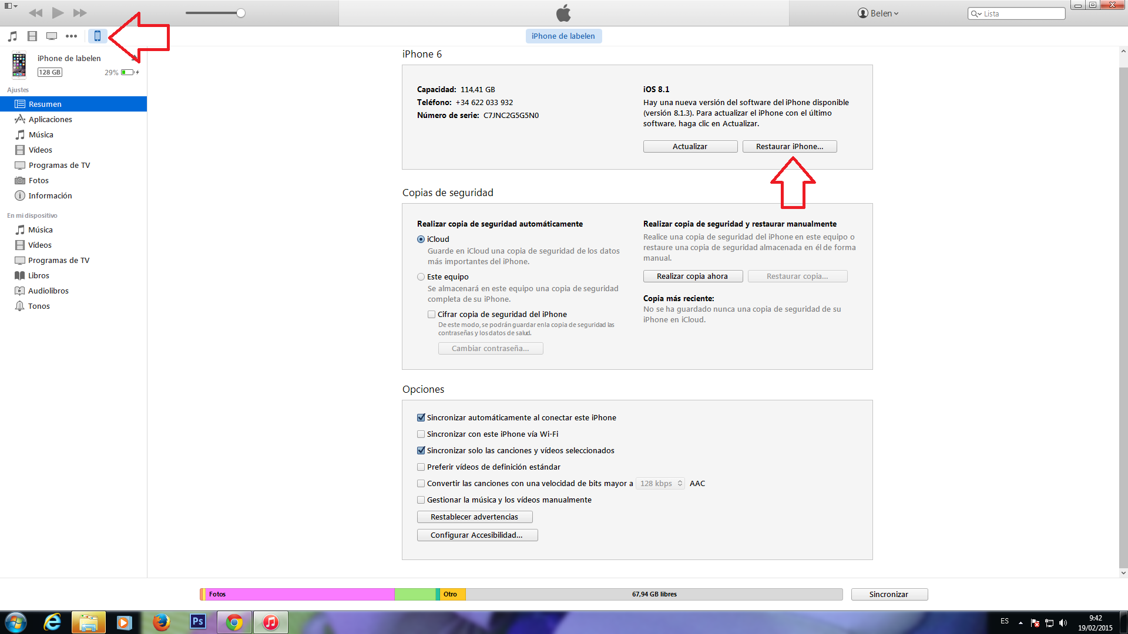Click the Actualizar button to update iOS
This screenshot has width=1128, height=634.
pyautogui.click(x=690, y=146)
